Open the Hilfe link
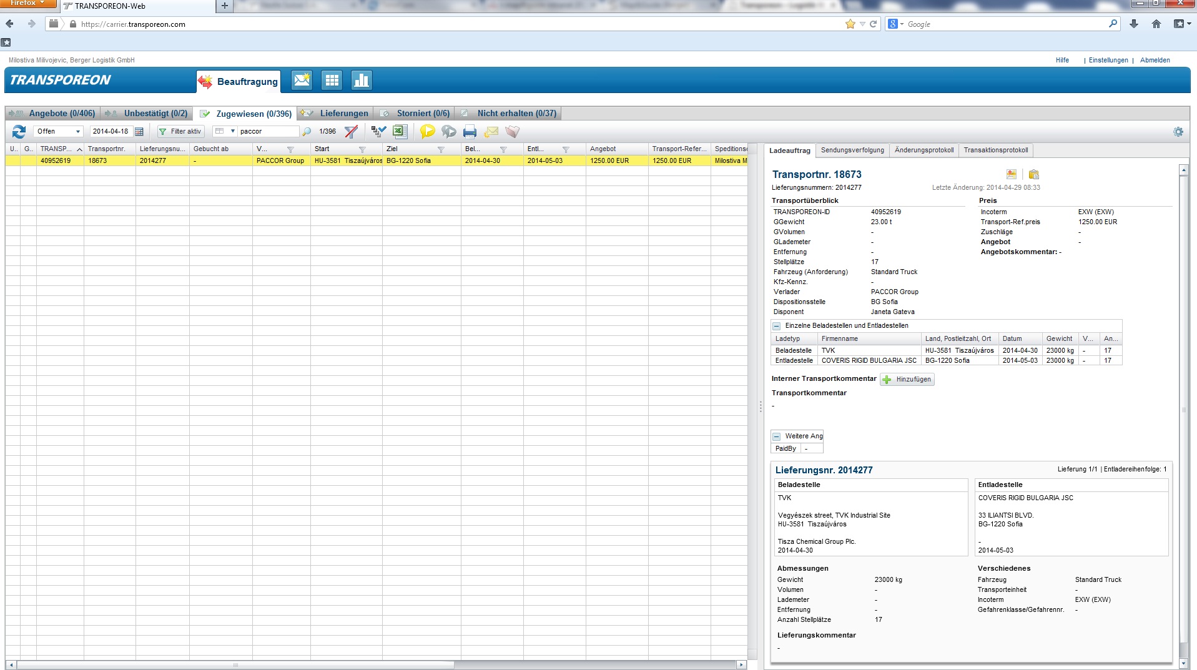 pos(1062,60)
